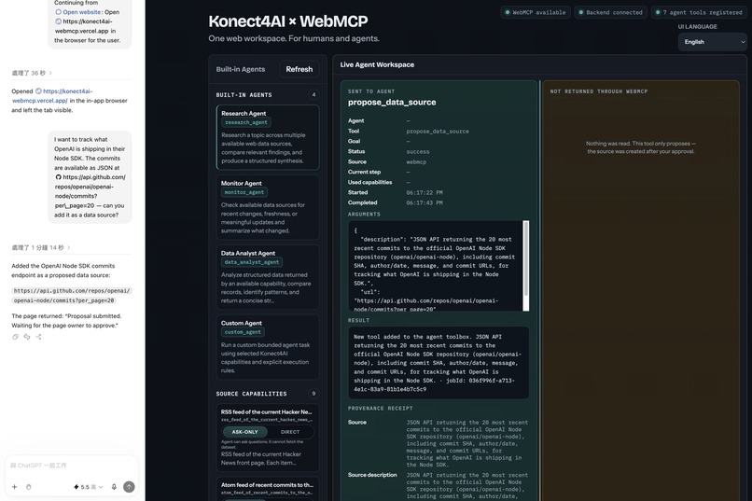752x501 pixels.
Task: Click the globe icon before 'Open website'
Action: (x=58, y=12)
